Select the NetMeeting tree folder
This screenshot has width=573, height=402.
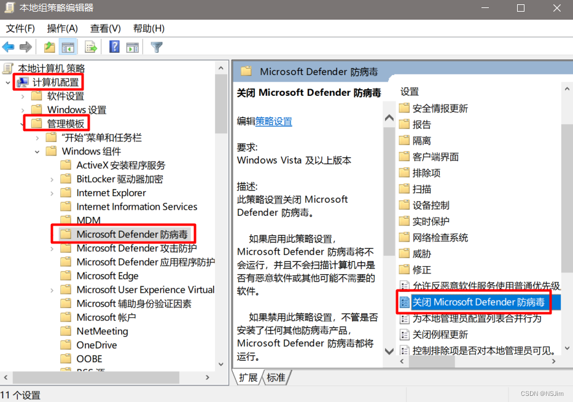[95, 331]
